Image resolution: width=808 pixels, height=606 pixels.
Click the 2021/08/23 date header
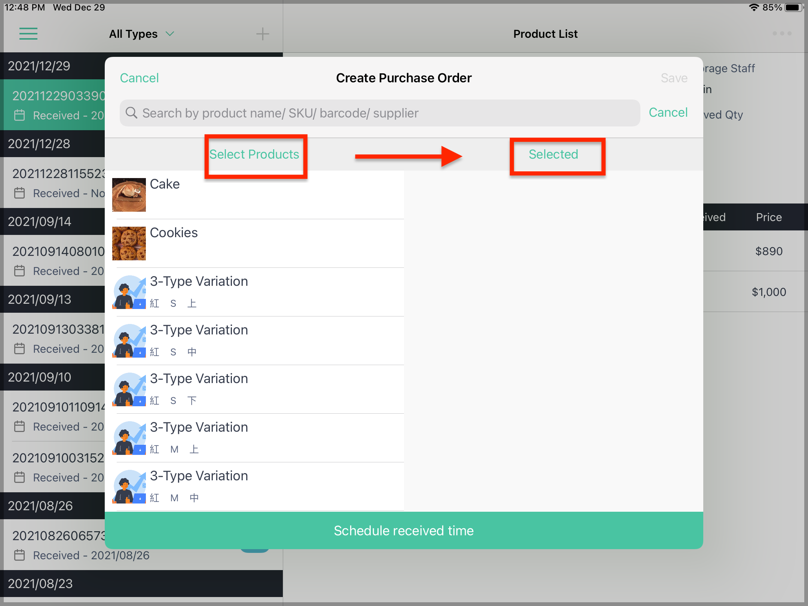click(x=141, y=584)
